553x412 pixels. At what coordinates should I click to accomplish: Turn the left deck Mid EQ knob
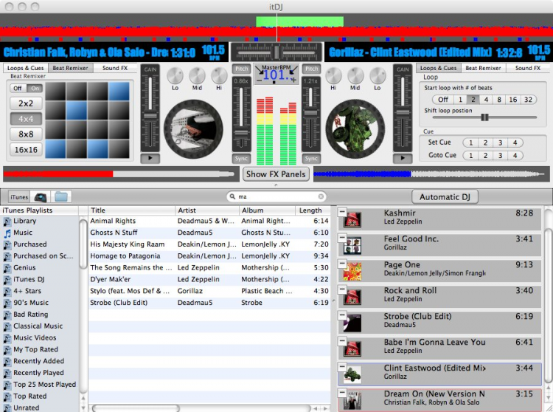(197, 75)
